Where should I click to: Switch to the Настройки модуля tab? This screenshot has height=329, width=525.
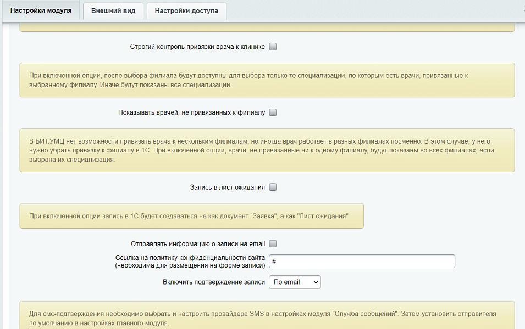coord(41,11)
